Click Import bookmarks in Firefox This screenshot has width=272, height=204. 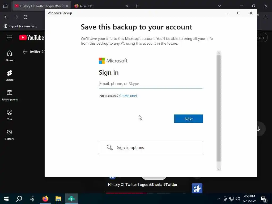pyautogui.click(x=20, y=26)
